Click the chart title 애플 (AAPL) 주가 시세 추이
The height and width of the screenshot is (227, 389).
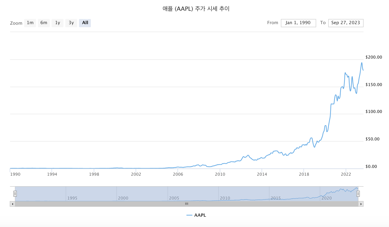pos(196,9)
